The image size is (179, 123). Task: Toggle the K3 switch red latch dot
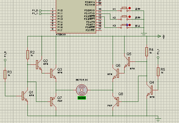tap(129, 25)
